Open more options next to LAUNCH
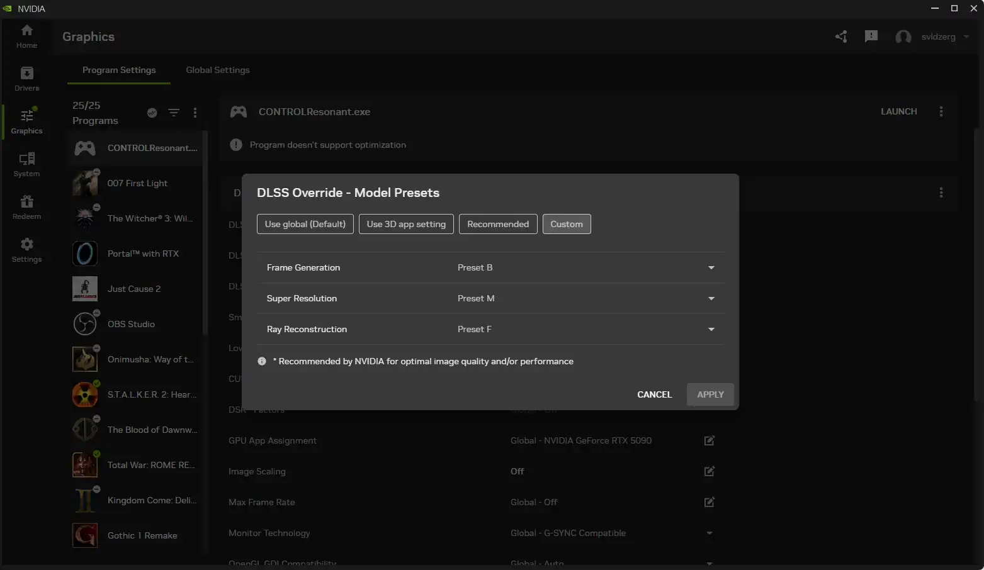The width and height of the screenshot is (984, 570). click(941, 111)
